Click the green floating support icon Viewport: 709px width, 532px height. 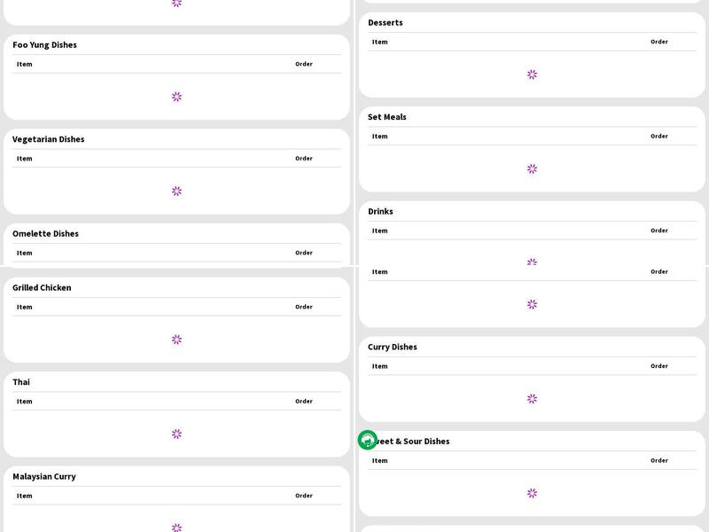tap(368, 440)
